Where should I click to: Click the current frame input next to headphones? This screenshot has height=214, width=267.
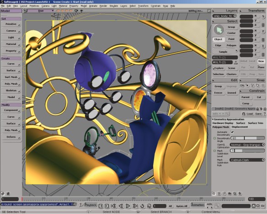pyautogui.click(x=160, y=206)
